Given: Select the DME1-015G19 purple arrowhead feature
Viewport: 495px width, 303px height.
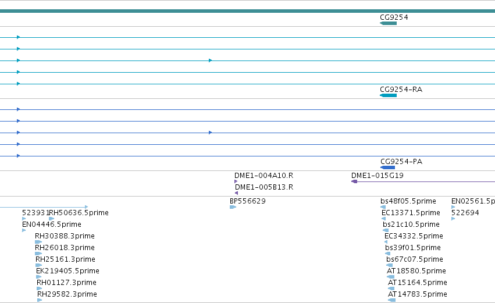Looking at the screenshot, I should pos(354,181).
